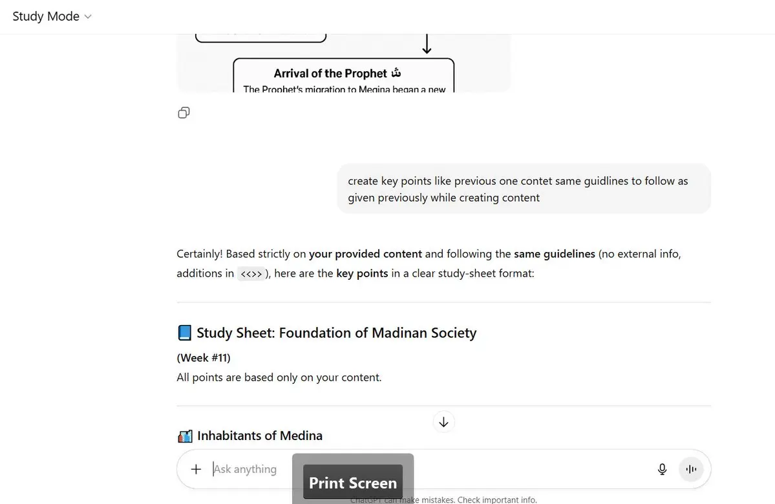Click bold text 'your provided content'

[365, 254]
